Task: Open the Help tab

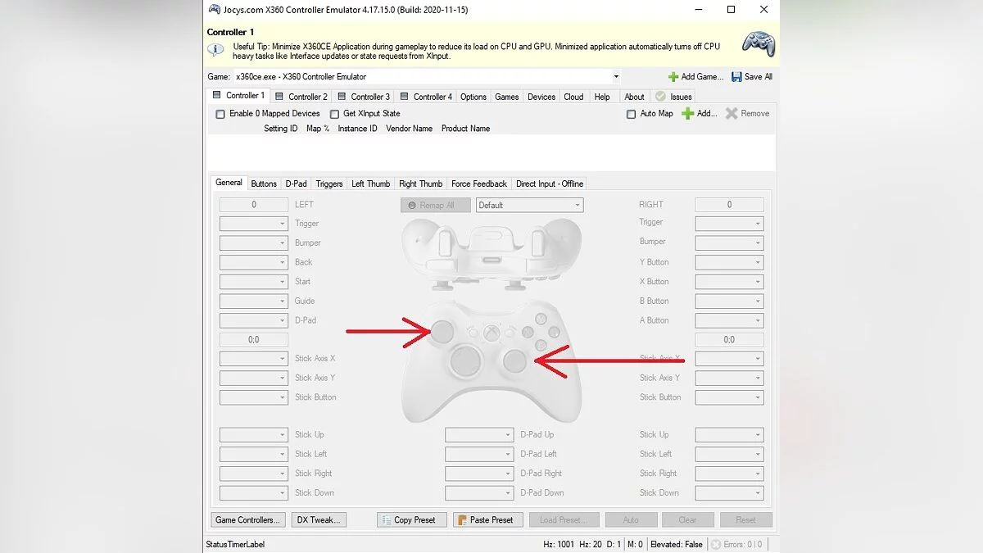Action: (602, 97)
